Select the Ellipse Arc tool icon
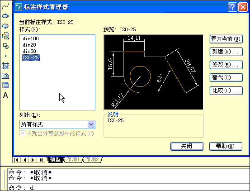Viewport: 250px width, 191px height. tap(5, 26)
